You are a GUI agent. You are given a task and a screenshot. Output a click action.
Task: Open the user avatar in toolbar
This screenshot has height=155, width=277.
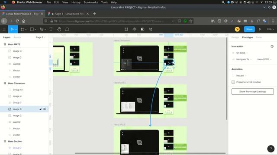(x=237, y=29)
